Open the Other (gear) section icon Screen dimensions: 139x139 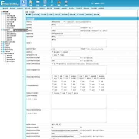[66, 3]
